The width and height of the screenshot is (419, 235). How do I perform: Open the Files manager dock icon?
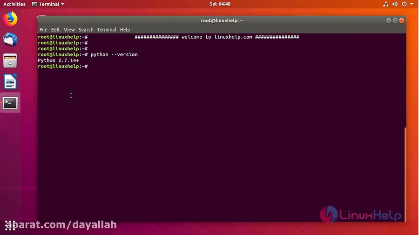10,60
